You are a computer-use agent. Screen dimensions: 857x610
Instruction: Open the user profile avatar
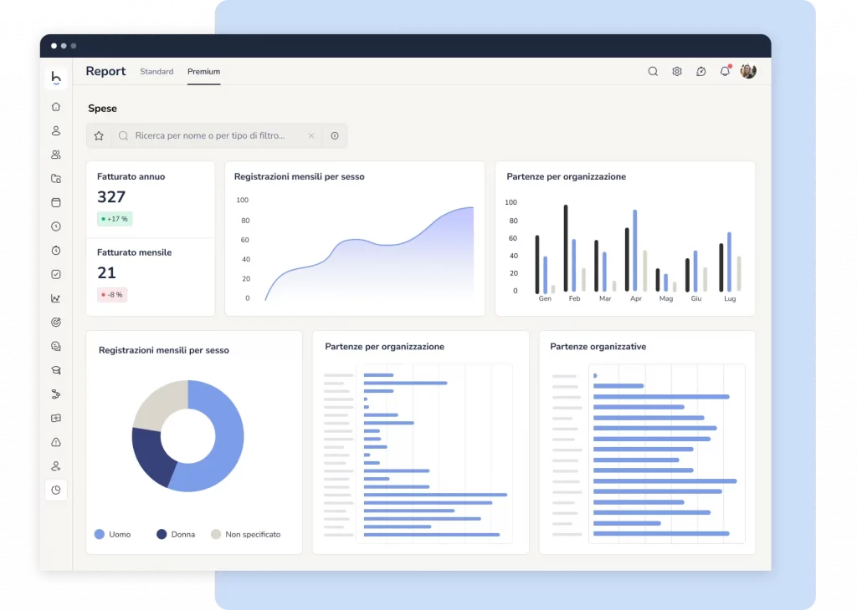tap(748, 72)
